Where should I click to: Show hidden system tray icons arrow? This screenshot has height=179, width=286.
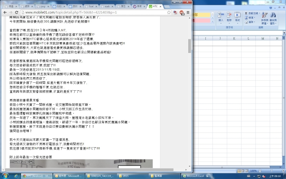pos(254,176)
